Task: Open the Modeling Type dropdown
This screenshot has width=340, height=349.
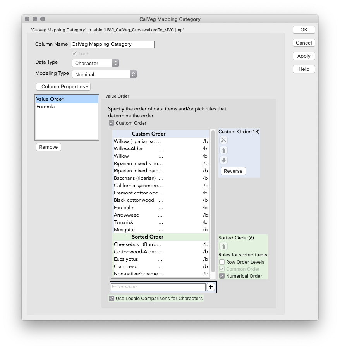Action: pos(104,74)
